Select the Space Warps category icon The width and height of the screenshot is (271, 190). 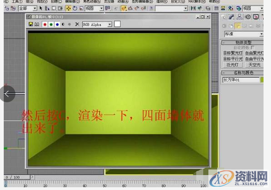(258, 26)
